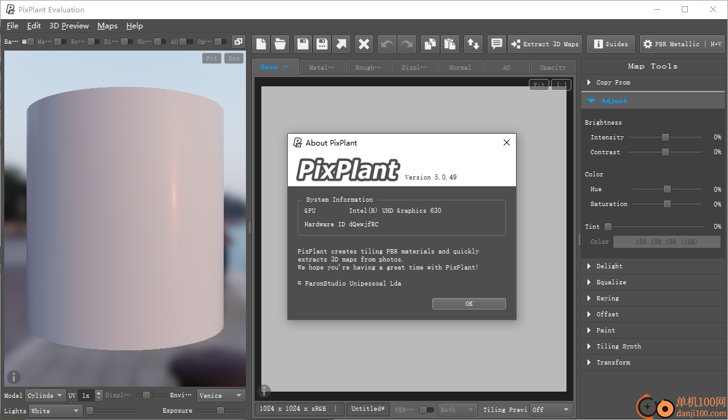Open the Help menu
728x420 pixels.
point(134,26)
